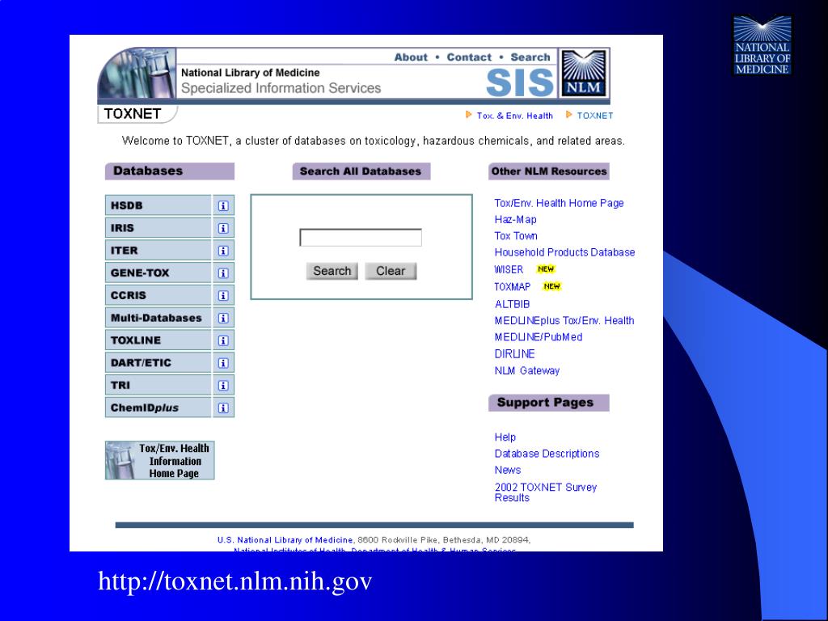Open the MEDLINE/PubMed link
This screenshot has height=621, width=828.
538,337
